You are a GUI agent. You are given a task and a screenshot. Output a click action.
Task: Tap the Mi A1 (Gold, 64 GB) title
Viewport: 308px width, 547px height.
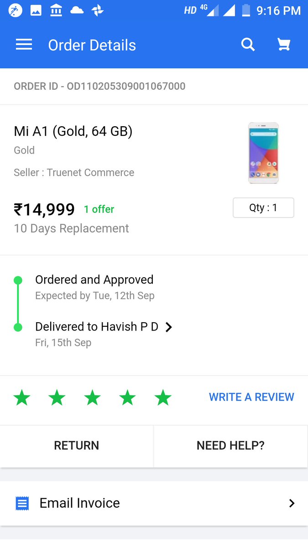tap(73, 131)
